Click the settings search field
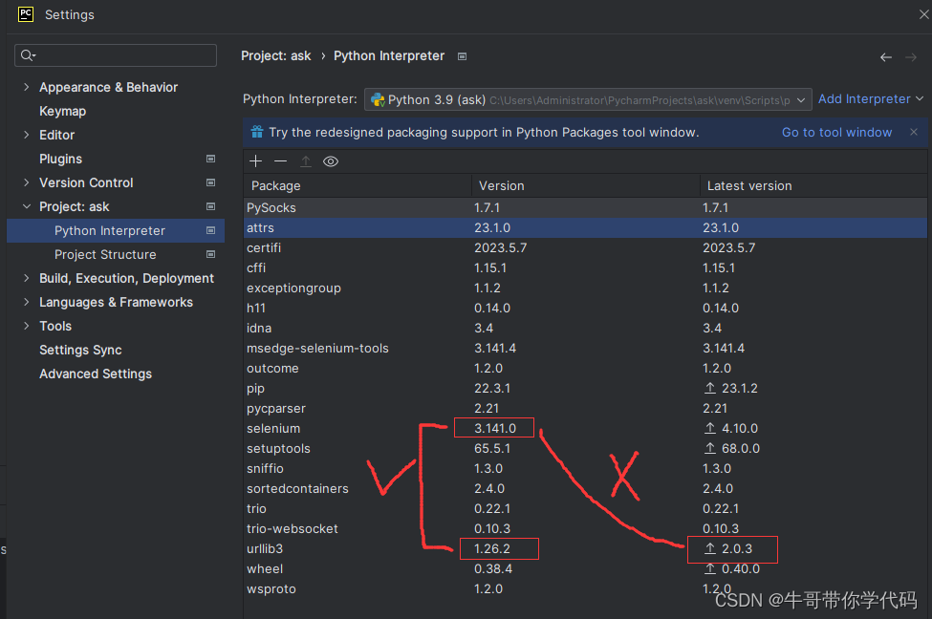This screenshot has width=932, height=619. pos(115,55)
